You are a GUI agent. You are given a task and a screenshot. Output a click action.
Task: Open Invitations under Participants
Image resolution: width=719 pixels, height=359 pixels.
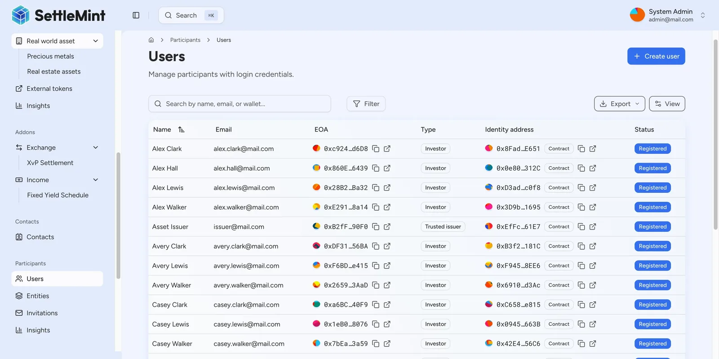tap(42, 313)
